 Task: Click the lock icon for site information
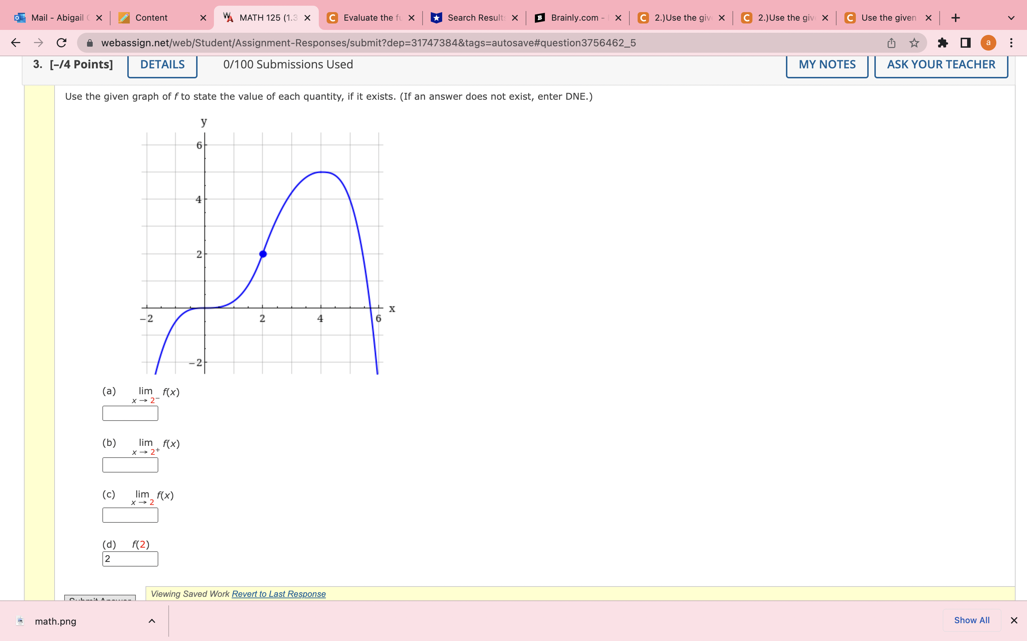coord(90,42)
